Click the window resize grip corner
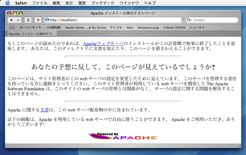 pos(239,146)
